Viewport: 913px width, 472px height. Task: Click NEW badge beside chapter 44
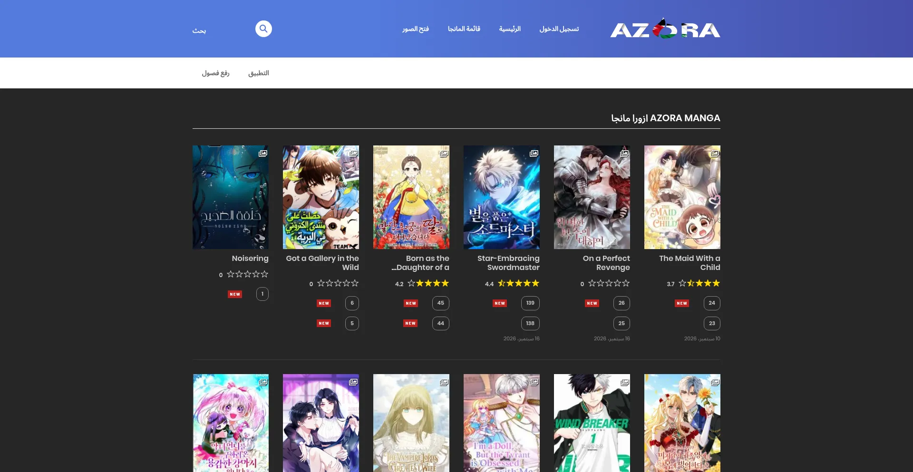click(x=410, y=323)
